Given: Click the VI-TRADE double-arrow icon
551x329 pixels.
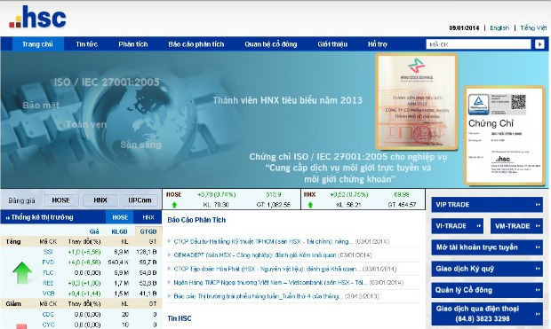Looking at the screenshot, I should click(479, 226).
